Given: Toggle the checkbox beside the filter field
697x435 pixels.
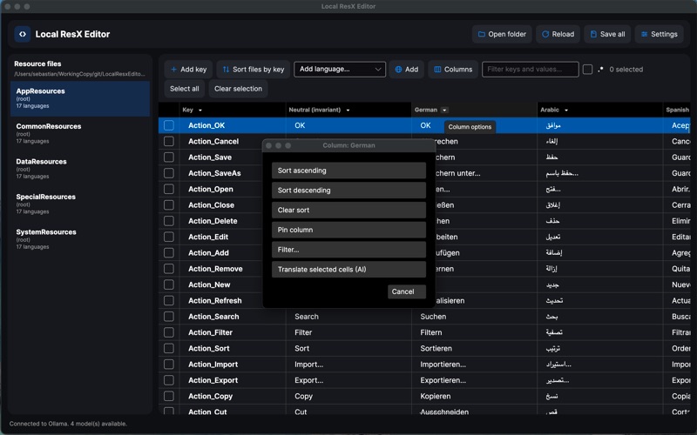Looking at the screenshot, I should click(x=587, y=70).
